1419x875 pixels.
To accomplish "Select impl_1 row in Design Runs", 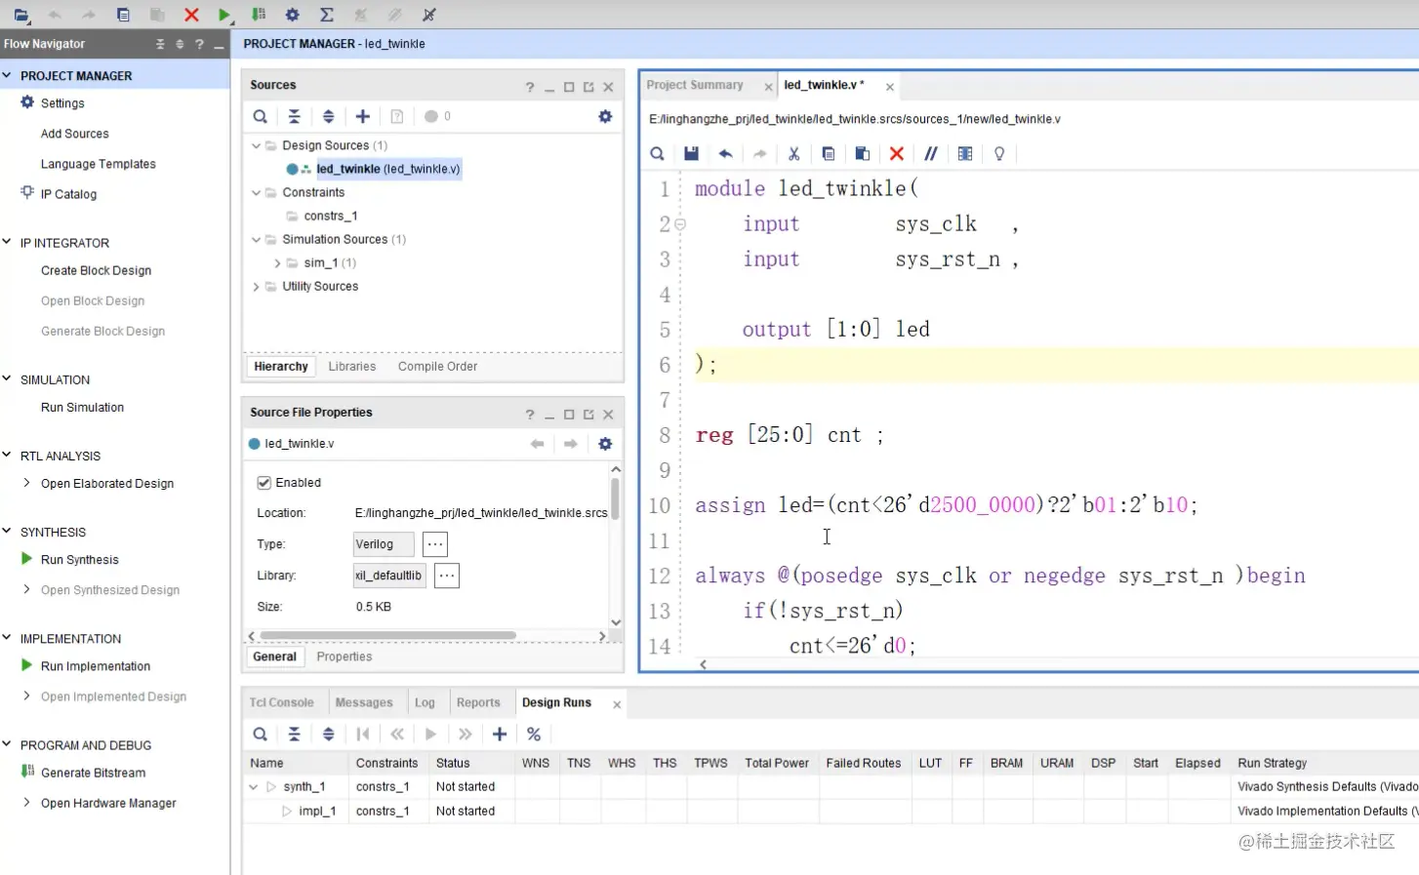I will pyautogui.click(x=317, y=811).
